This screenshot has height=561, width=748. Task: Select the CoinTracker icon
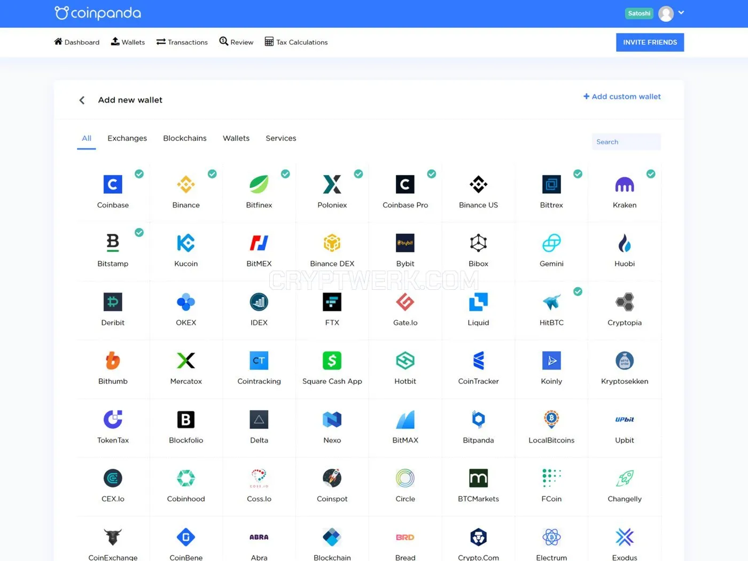pos(478,361)
